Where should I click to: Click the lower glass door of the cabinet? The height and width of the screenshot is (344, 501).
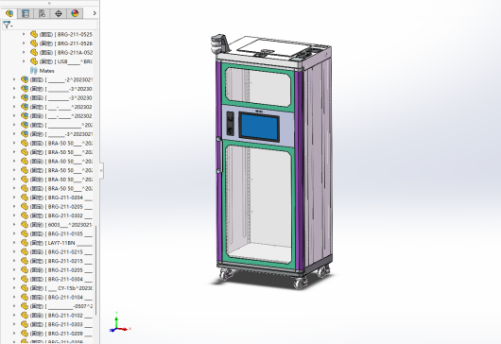click(x=258, y=204)
